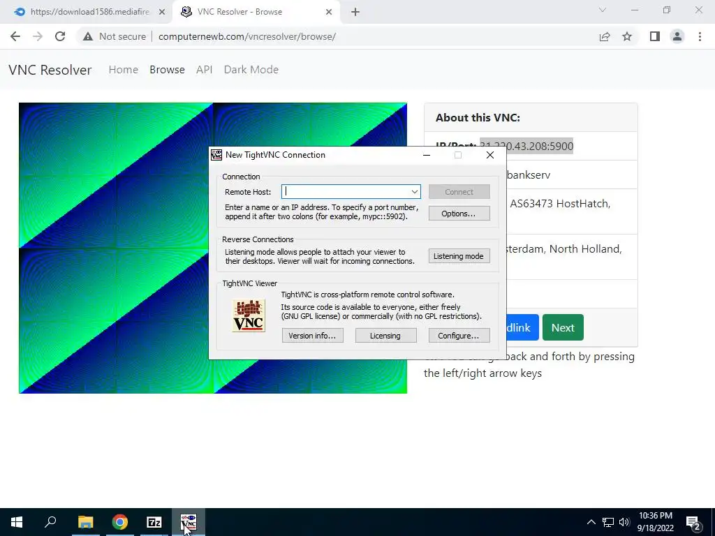Screen dimensions: 715x536
Task: Start TightVNC Listening mode
Action: [x=459, y=256]
